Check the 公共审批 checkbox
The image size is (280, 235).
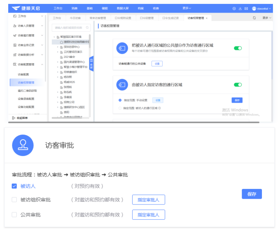click(14, 215)
